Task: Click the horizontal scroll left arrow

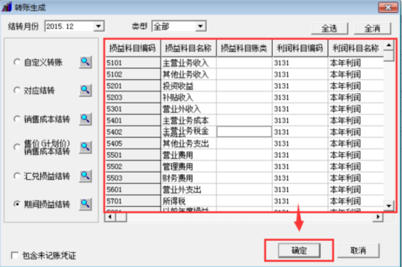Action: tap(110, 217)
